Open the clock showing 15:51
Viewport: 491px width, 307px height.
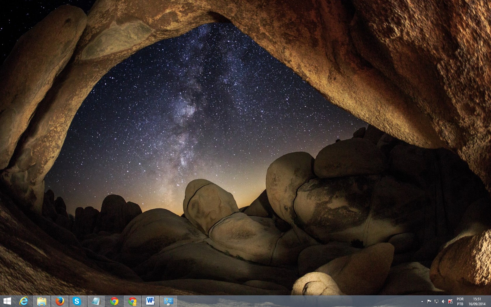(x=477, y=301)
